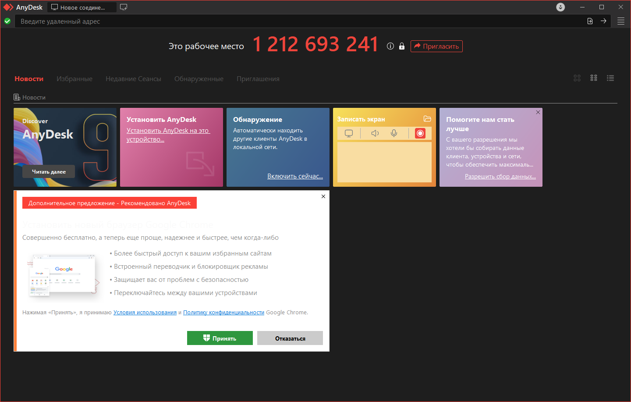
Task: Click the info icon next to the workplace ID
Action: [x=390, y=46]
